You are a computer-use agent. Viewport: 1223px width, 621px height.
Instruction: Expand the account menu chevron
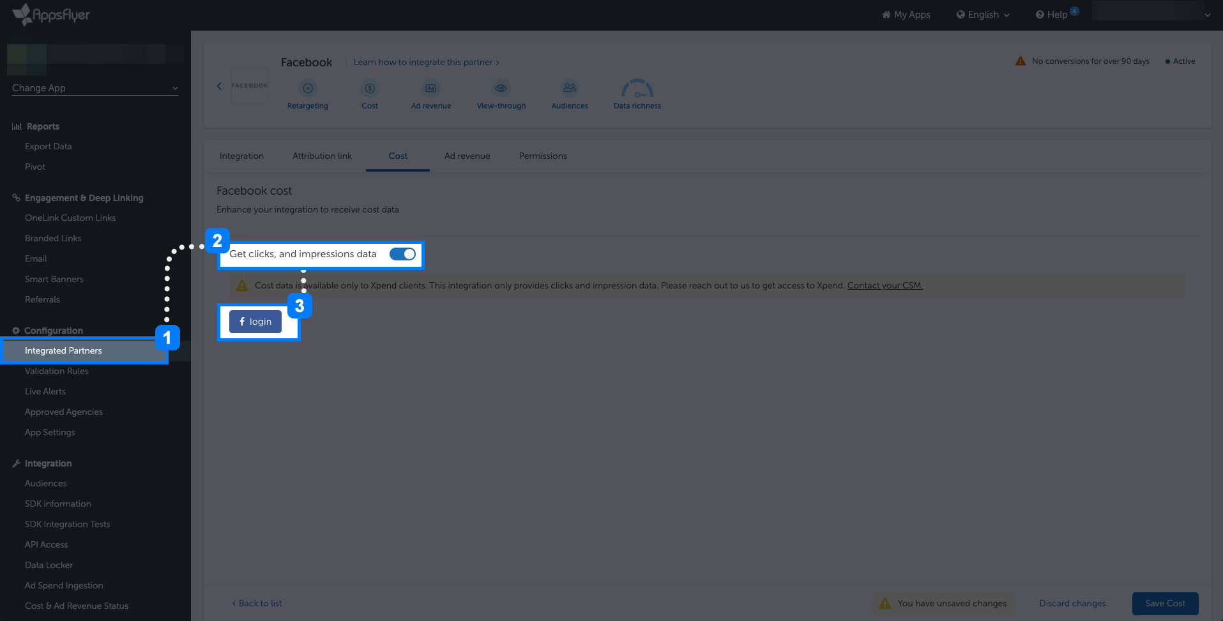click(1208, 15)
